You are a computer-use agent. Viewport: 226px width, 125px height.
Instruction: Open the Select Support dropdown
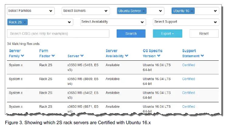(186, 22)
